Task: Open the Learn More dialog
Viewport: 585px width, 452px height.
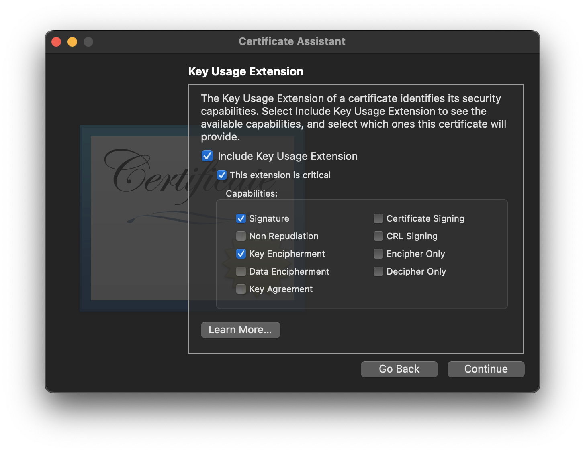Action: (x=240, y=330)
